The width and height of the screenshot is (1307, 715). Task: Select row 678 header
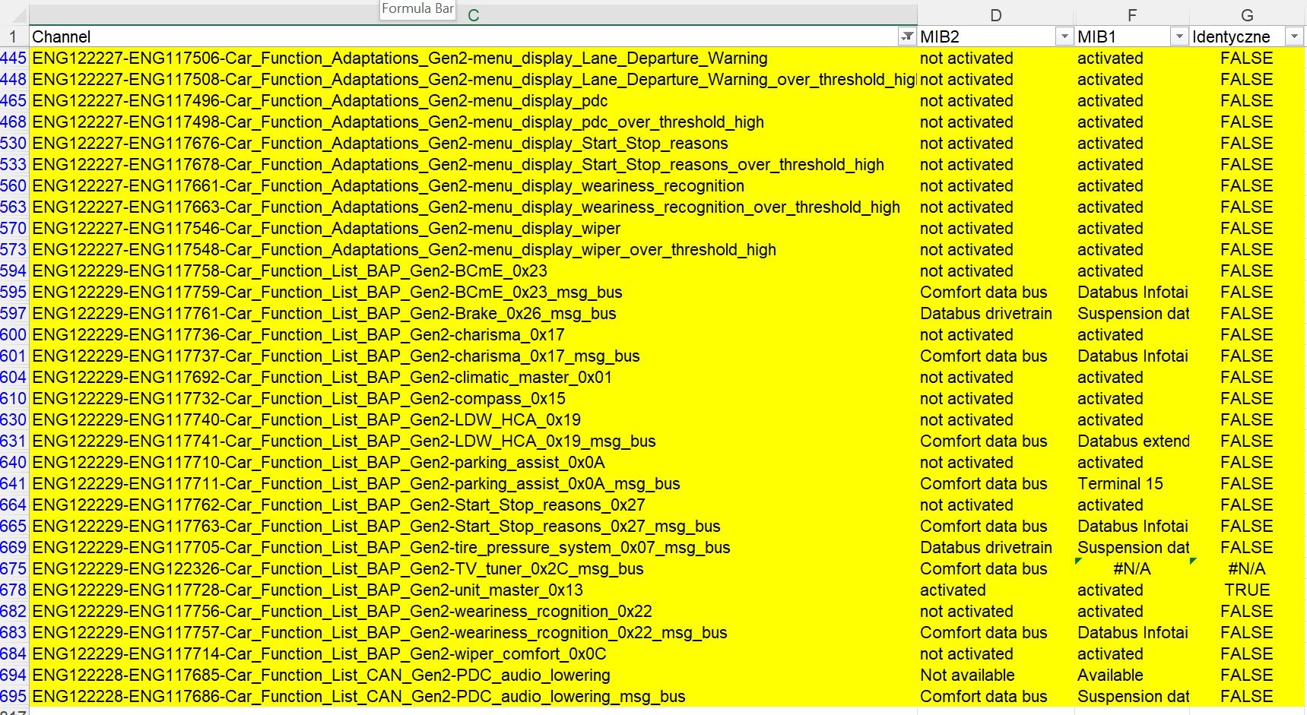click(x=14, y=590)
